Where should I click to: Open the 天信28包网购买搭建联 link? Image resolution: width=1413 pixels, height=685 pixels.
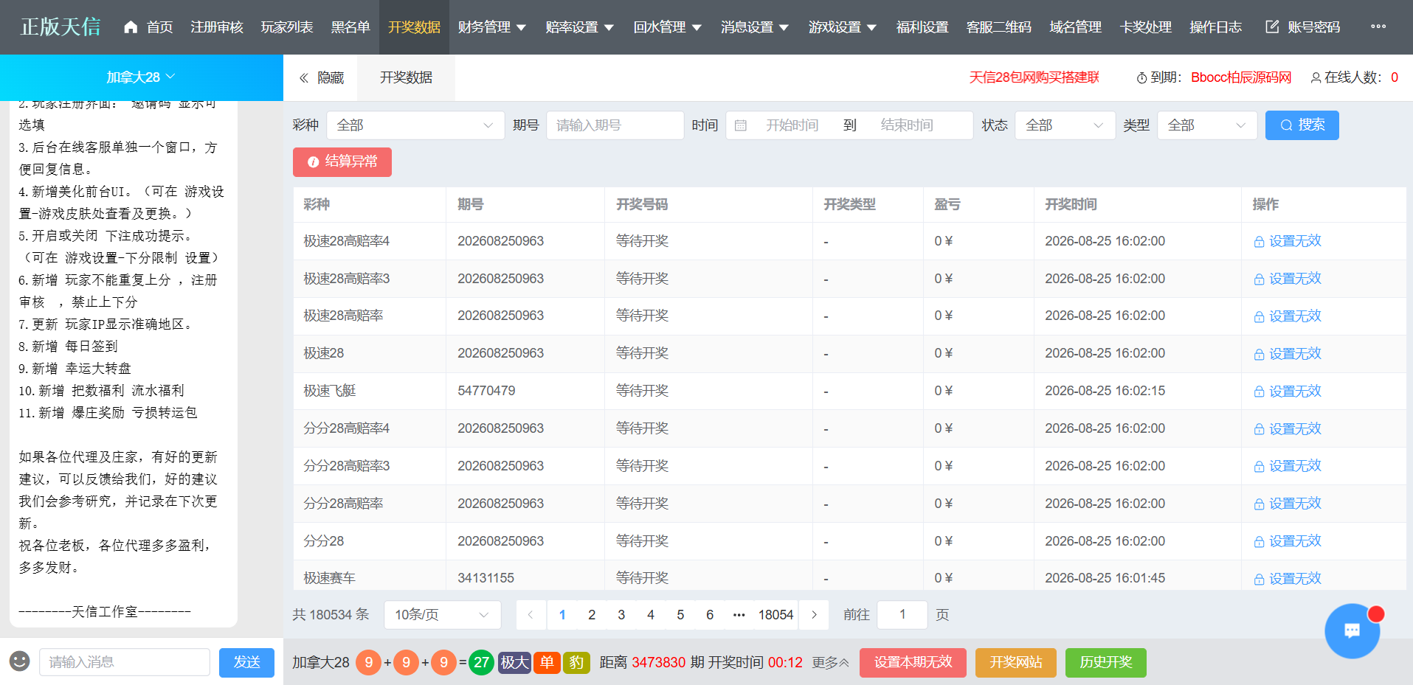pos(1034,77)
